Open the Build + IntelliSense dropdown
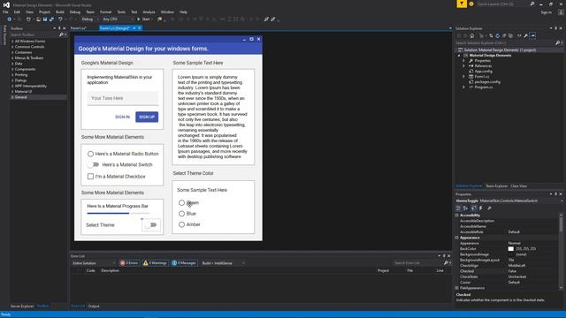This screenshot has height=318, width=566. click(x=223, y=263)
